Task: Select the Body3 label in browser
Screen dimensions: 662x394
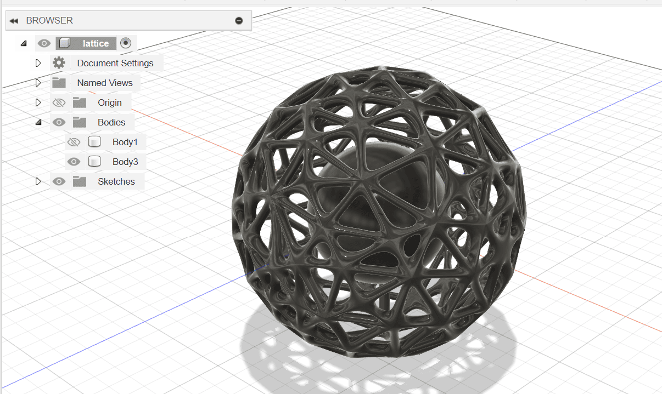Action: click(125, 162)
